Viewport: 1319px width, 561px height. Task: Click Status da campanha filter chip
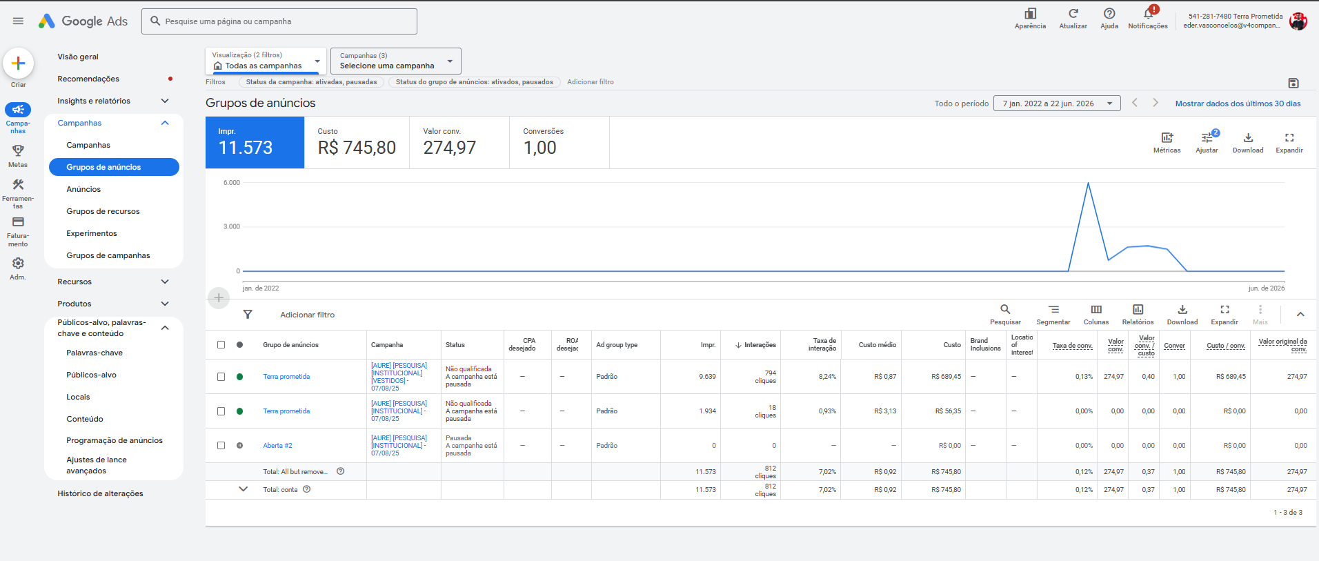(311, 82)
